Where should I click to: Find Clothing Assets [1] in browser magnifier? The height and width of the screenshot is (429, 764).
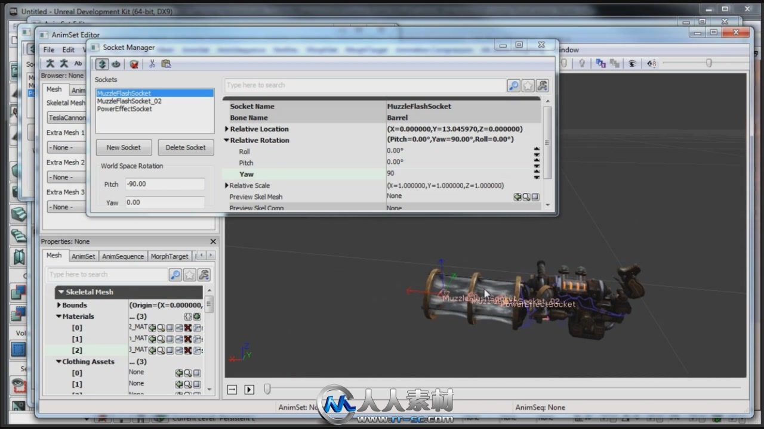pos(187,384)
